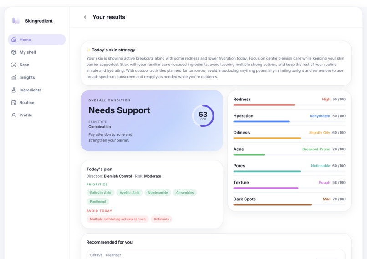This screenshot has width=367, height=259.
Task: Click the Today's plan heading
Action: [x=99, y=169]
